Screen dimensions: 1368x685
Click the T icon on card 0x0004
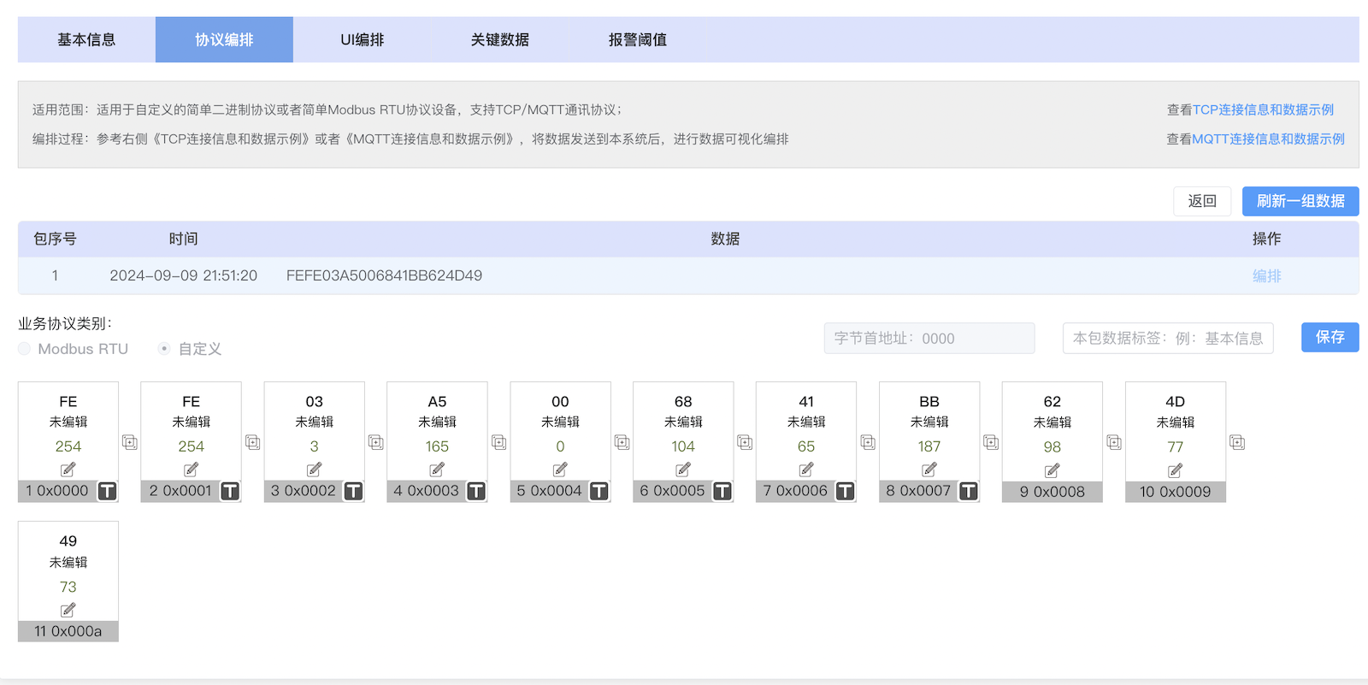click(599, 491)
